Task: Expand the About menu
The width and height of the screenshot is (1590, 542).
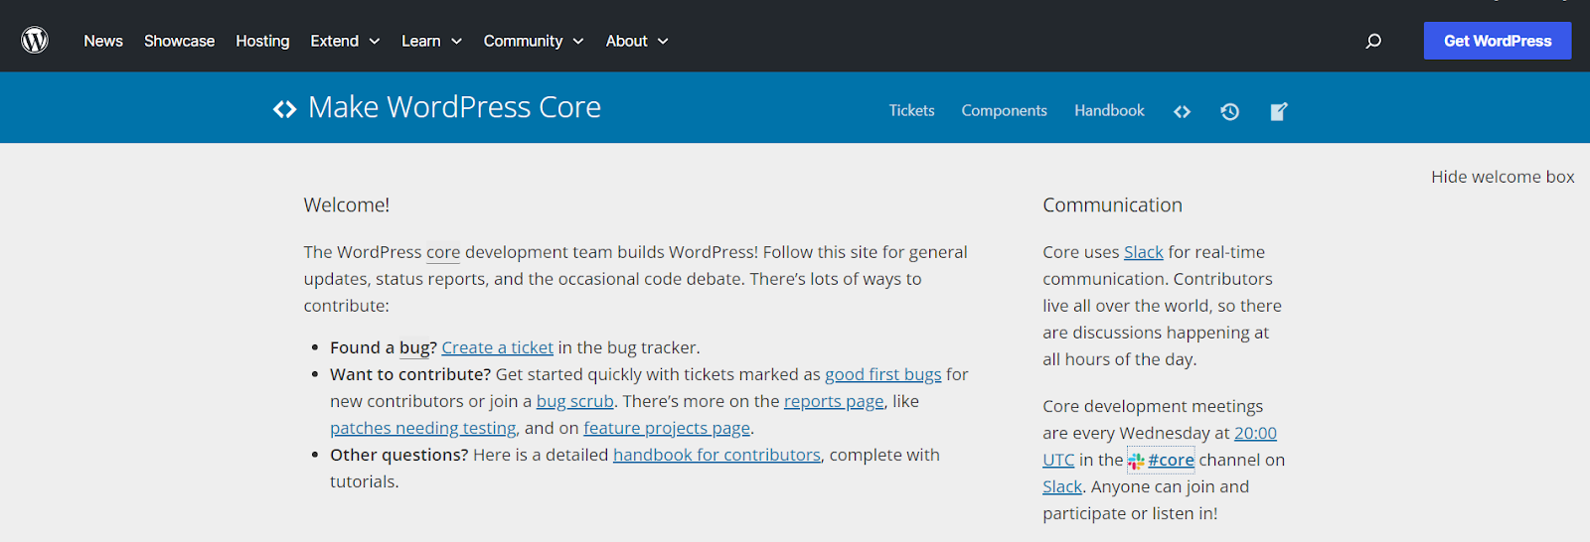Action: [x=637, y=41]
